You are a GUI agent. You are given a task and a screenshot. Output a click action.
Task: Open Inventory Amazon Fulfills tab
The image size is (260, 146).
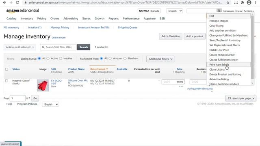tap(93, 28)
